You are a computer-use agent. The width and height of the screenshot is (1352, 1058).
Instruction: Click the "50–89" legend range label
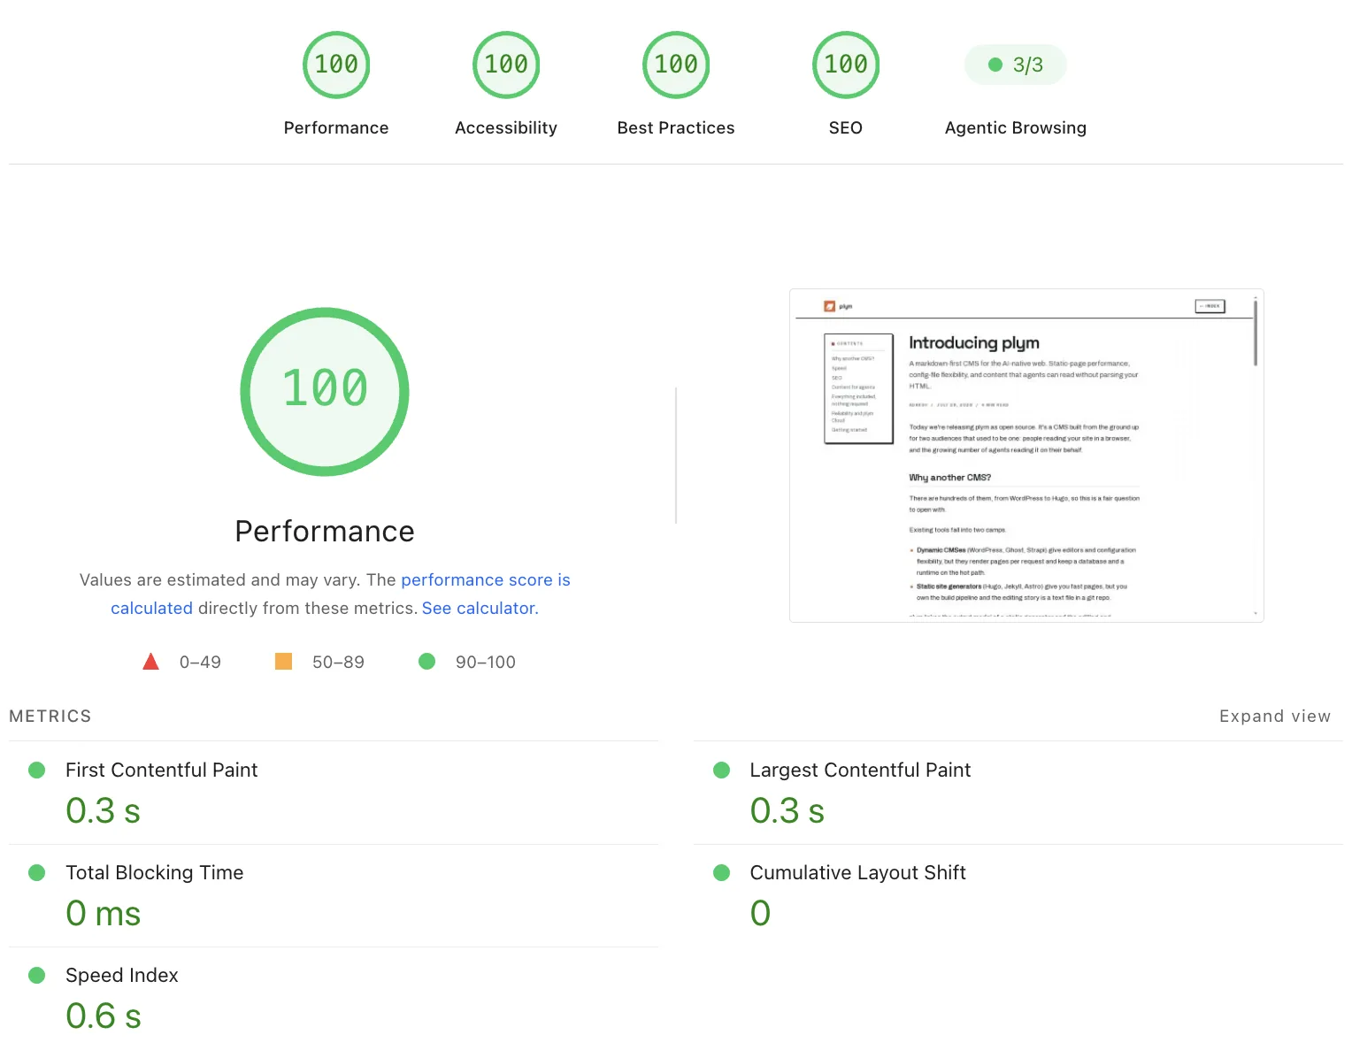click(x=338, y=662)
